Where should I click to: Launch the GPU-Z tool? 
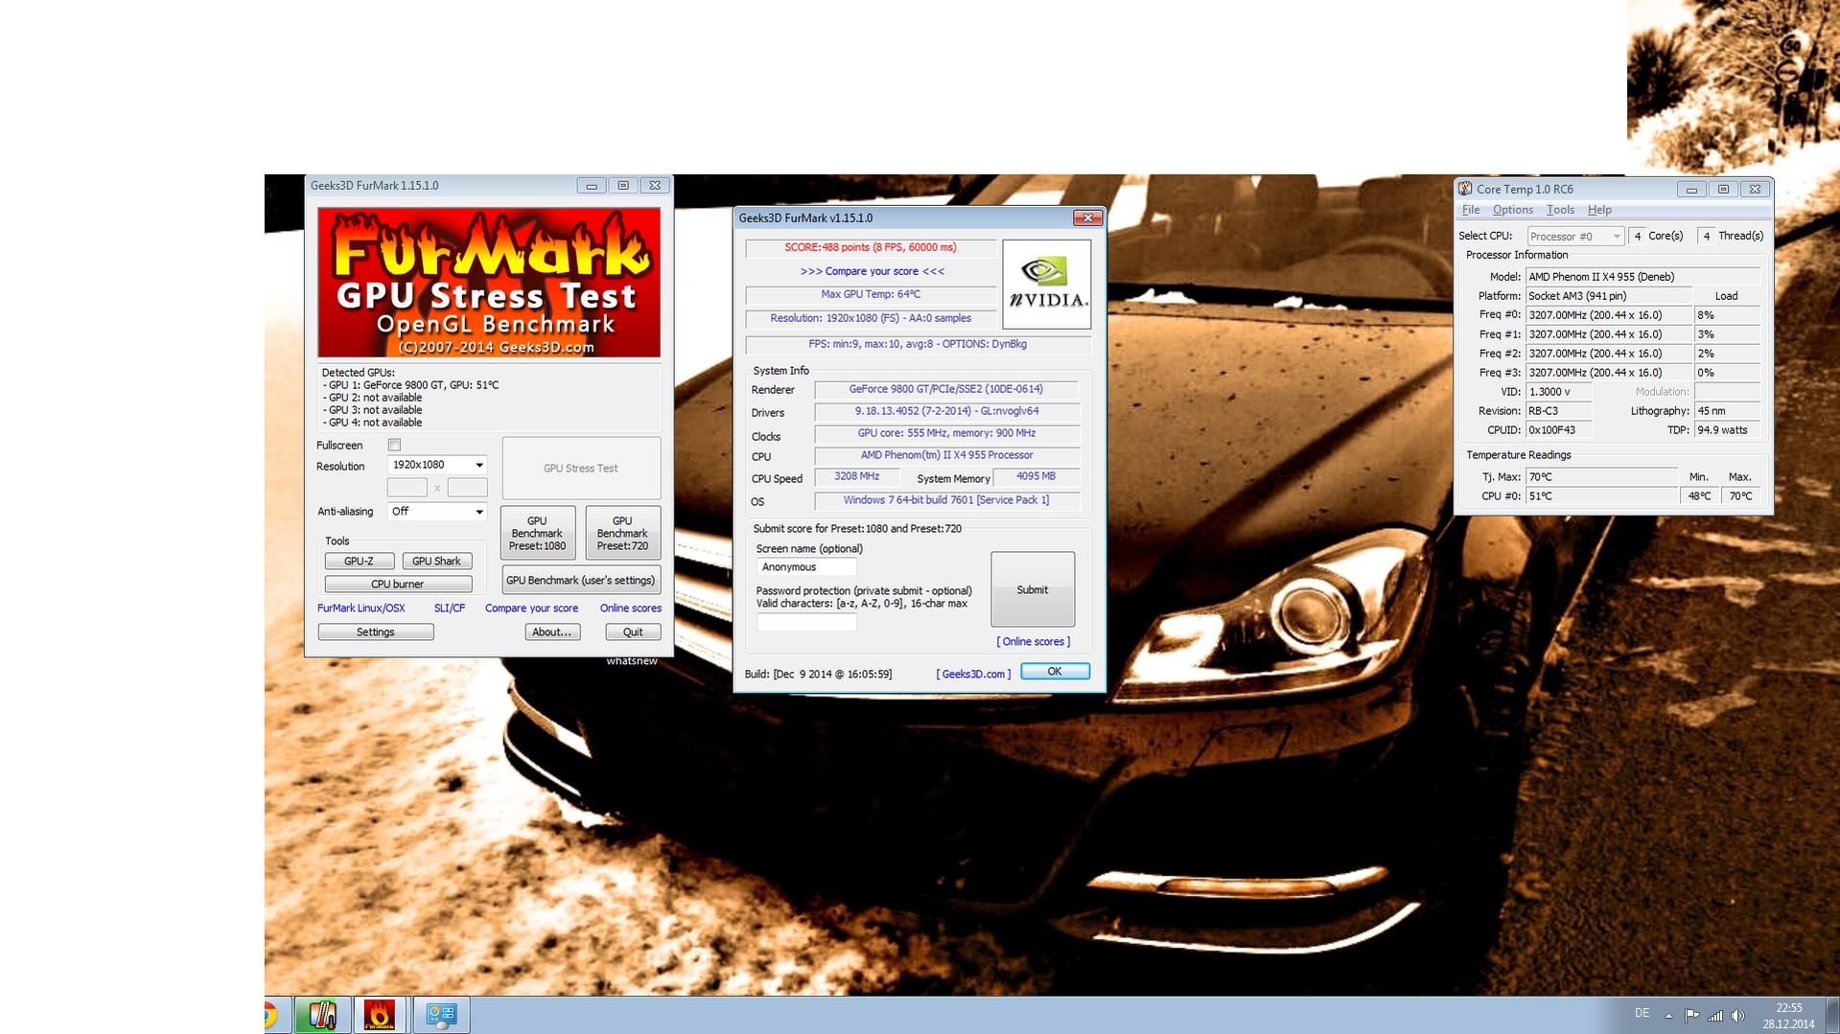point(360,562)
